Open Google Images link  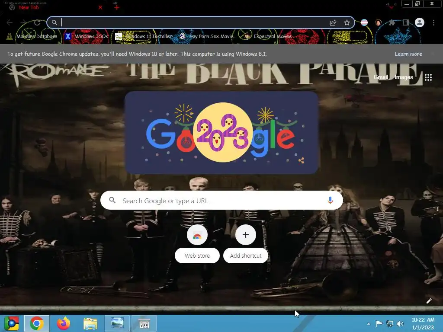404,77
